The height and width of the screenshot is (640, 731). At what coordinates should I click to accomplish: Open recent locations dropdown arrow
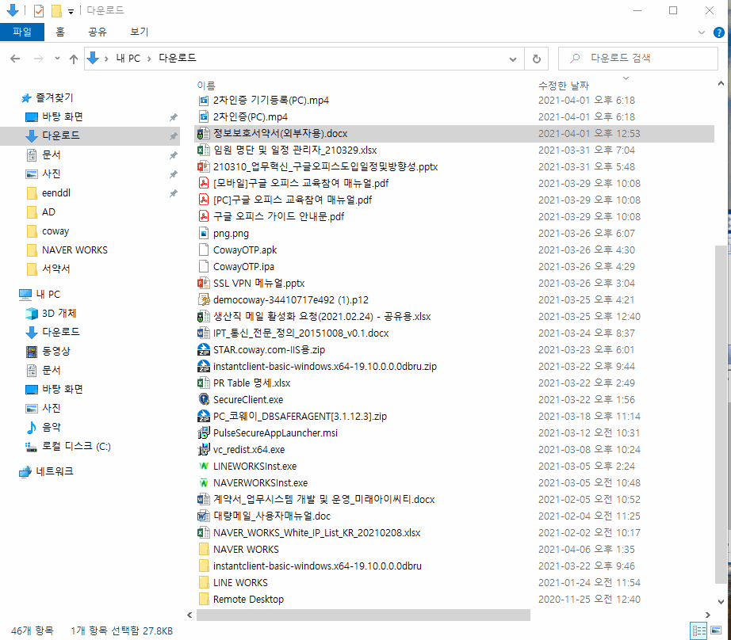click(x=57, y=59)
